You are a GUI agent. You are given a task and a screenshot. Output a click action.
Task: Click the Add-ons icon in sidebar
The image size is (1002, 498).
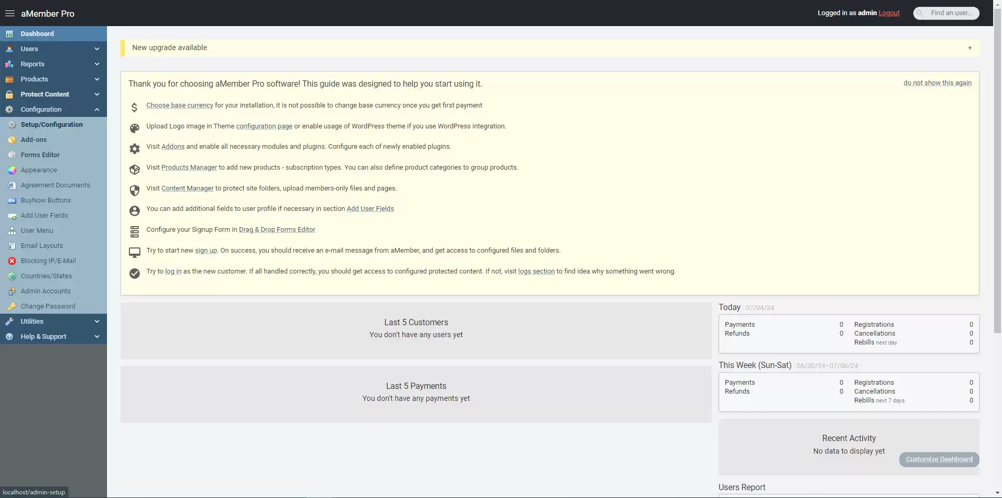tap(12, 140)
